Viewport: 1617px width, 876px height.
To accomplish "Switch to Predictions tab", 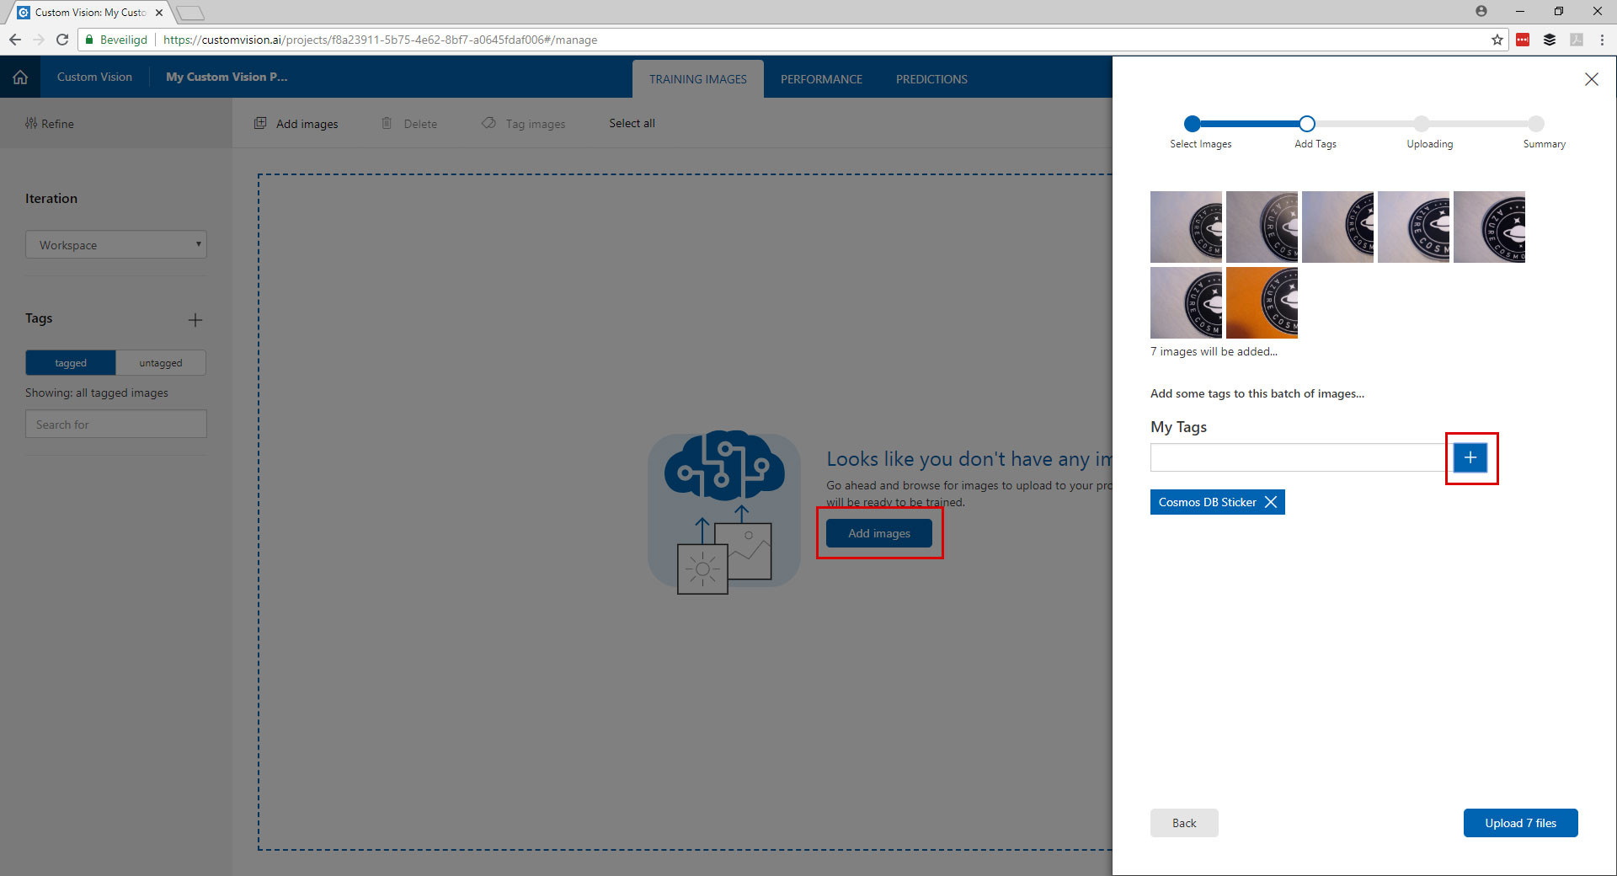I will pos(931,79).
